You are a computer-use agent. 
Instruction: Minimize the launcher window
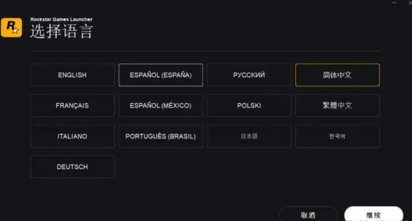pos(394,2)
